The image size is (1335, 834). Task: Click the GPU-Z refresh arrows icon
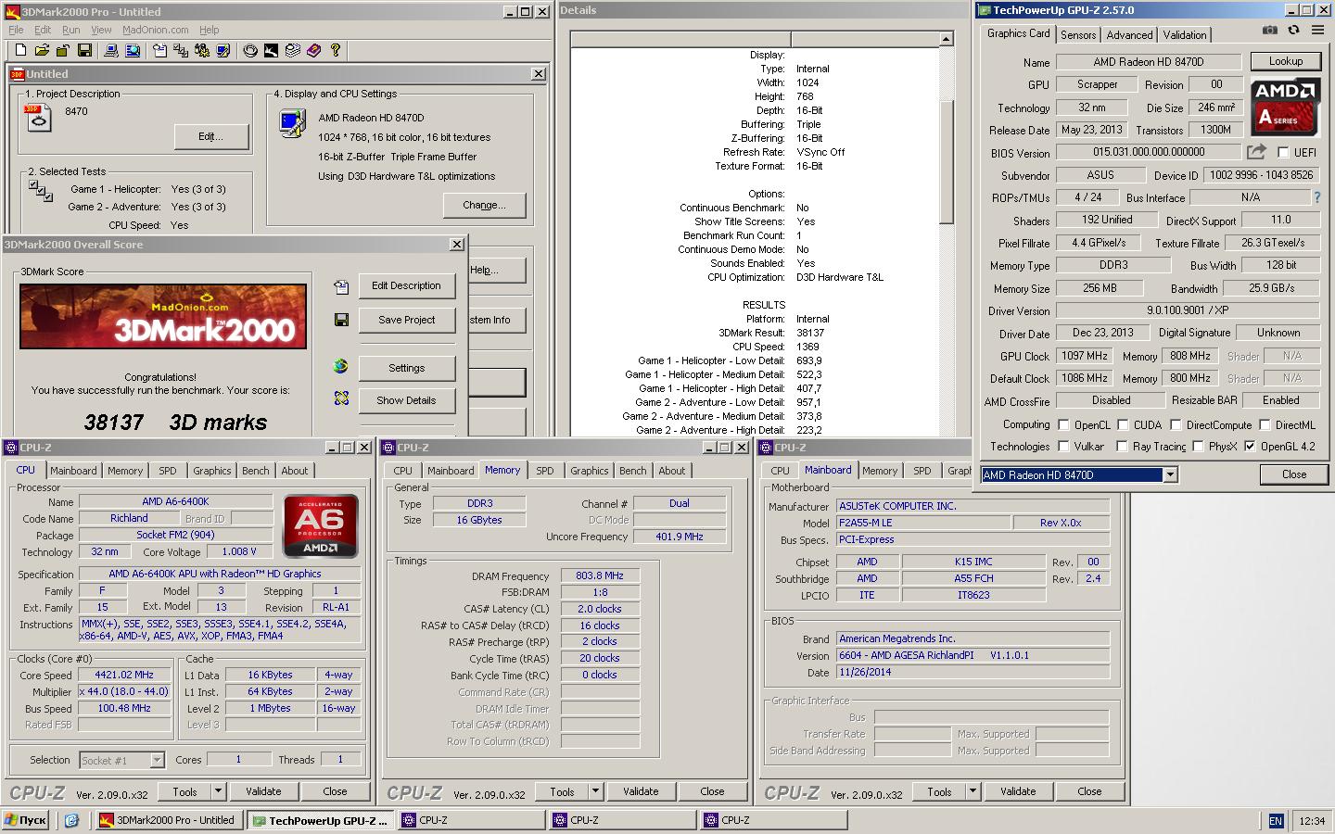(1292, 31)
